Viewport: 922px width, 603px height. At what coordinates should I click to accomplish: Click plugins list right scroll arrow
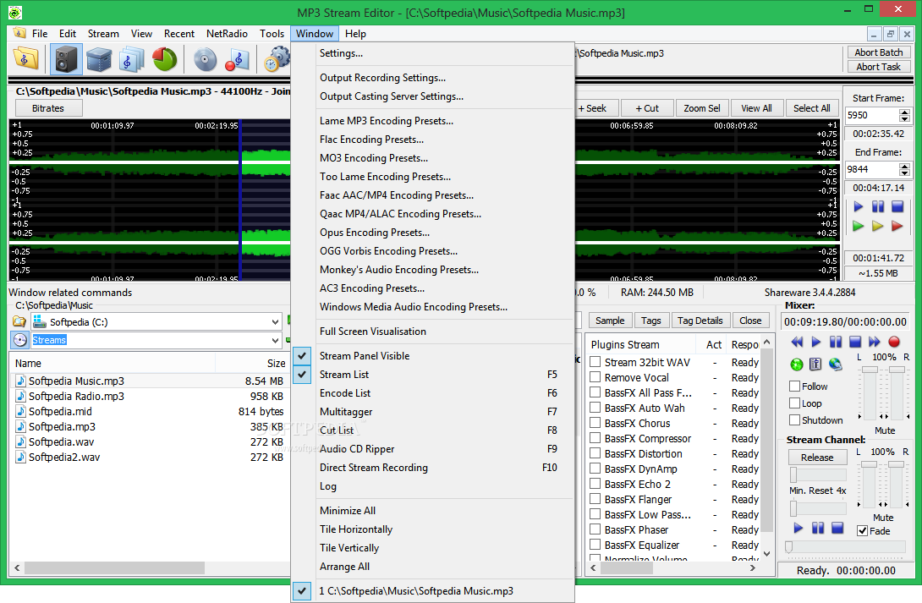tap(753, 567)
